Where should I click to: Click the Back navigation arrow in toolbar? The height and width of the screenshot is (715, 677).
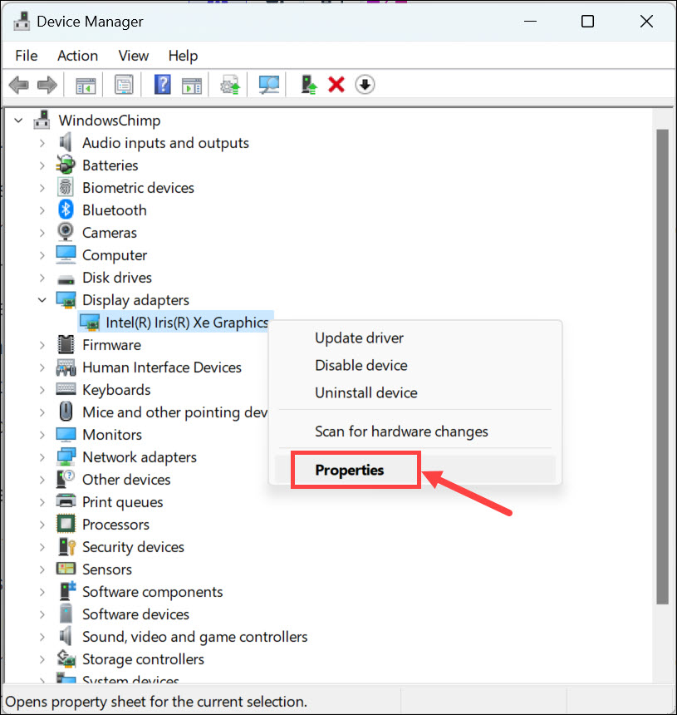tap(18, 84)
